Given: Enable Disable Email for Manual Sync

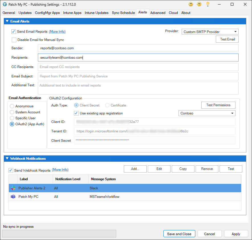Looking at the screenshot, I should click(14, 40).
